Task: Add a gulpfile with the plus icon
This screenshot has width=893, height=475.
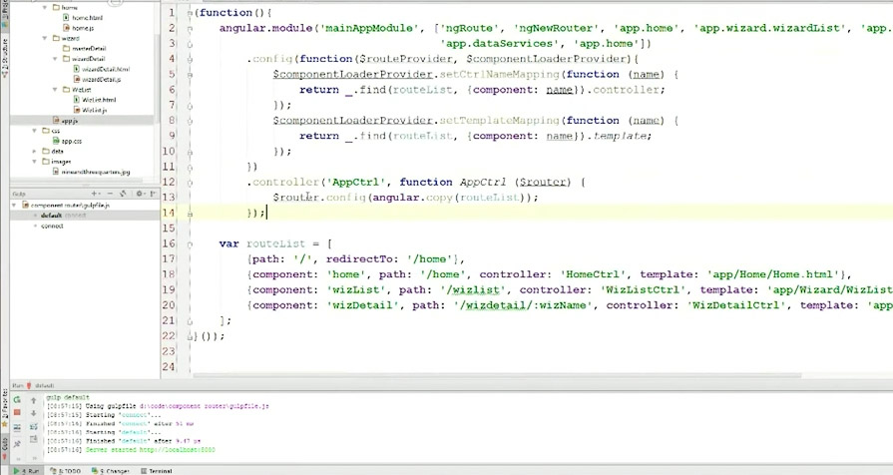Action: click(94, 194)
